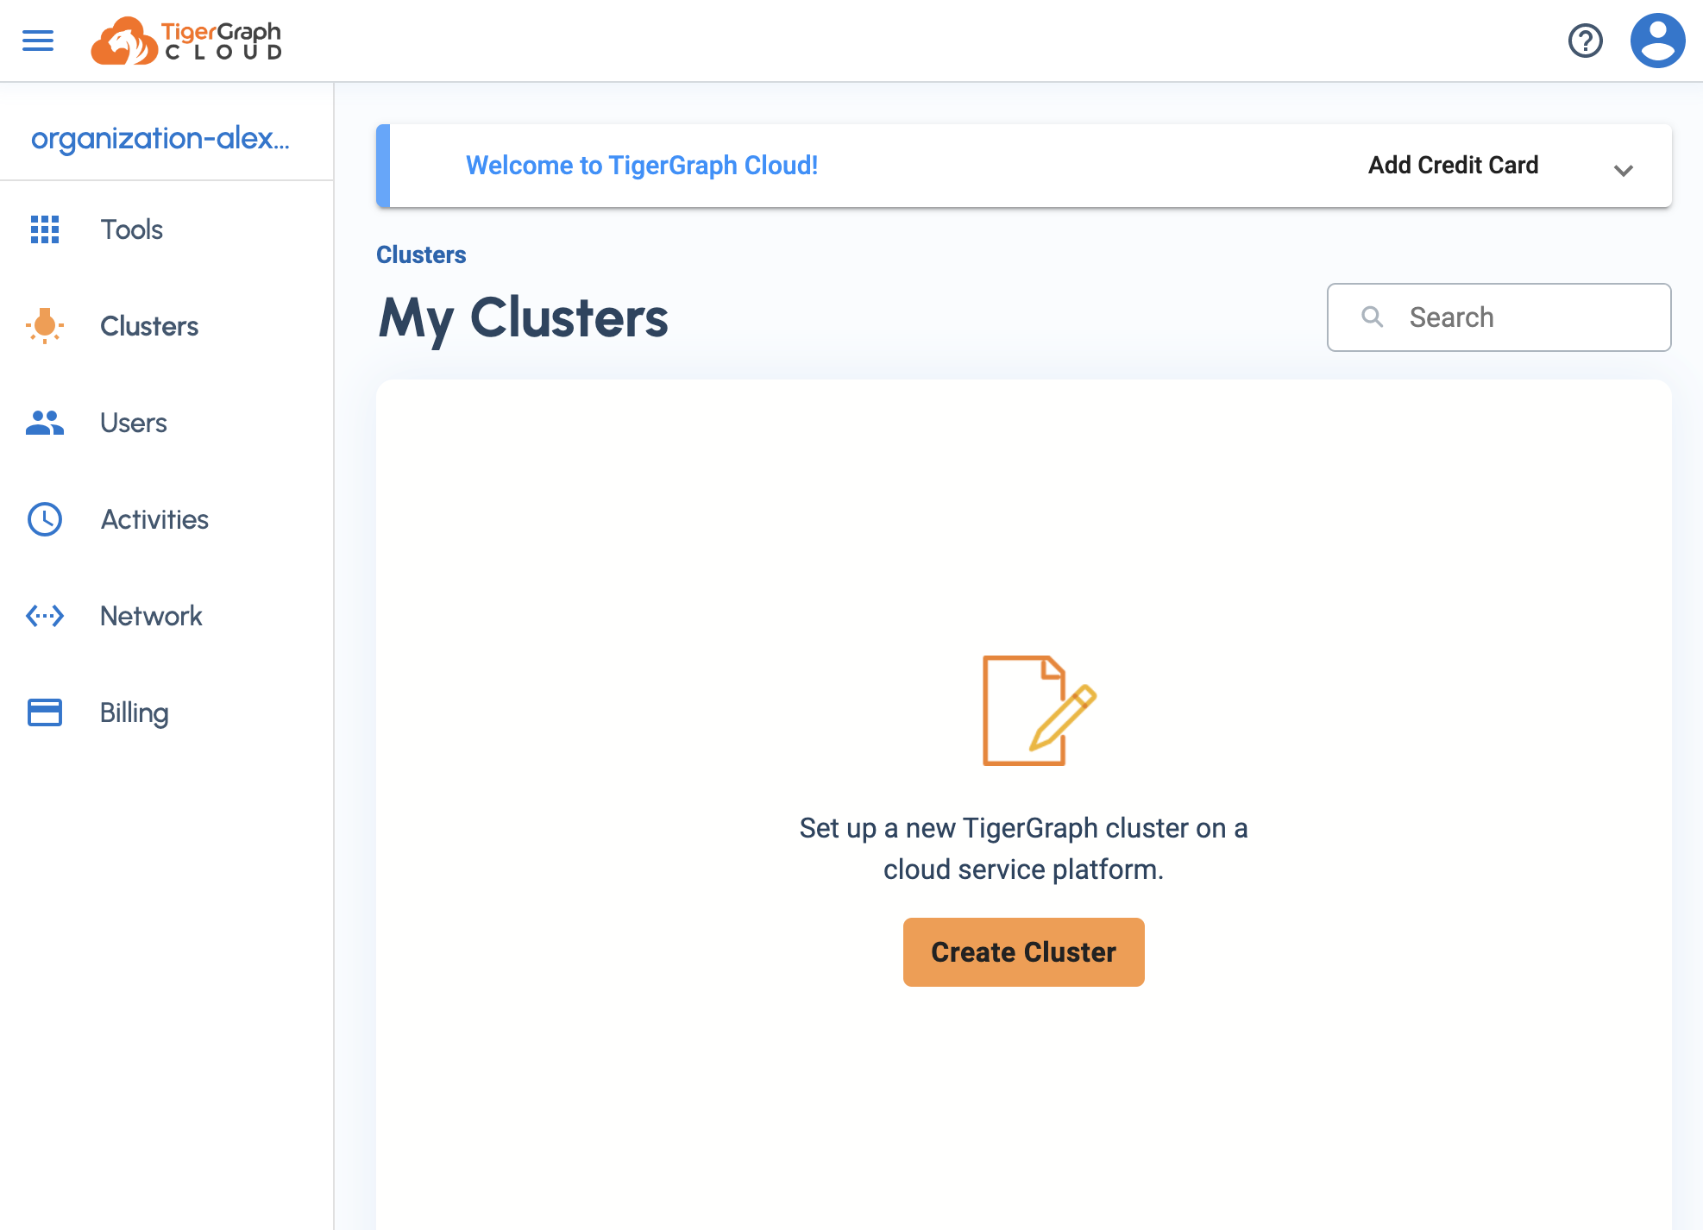Click the Tools grid icon
1703x1230 pixels.
[45, 229]
